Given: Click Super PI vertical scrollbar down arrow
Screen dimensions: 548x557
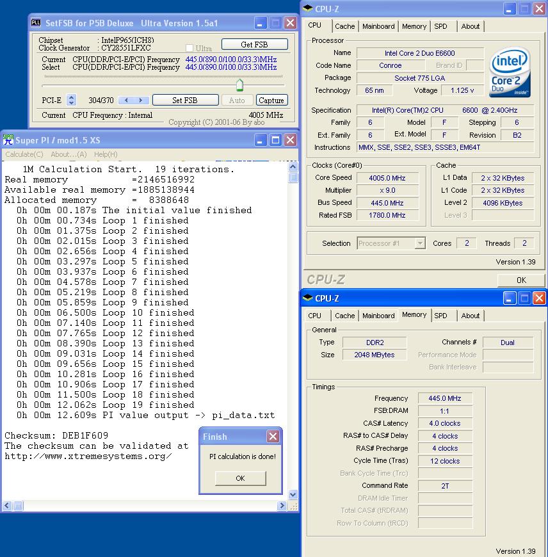Looking at the screenshot, I should (x=293, y=494).
